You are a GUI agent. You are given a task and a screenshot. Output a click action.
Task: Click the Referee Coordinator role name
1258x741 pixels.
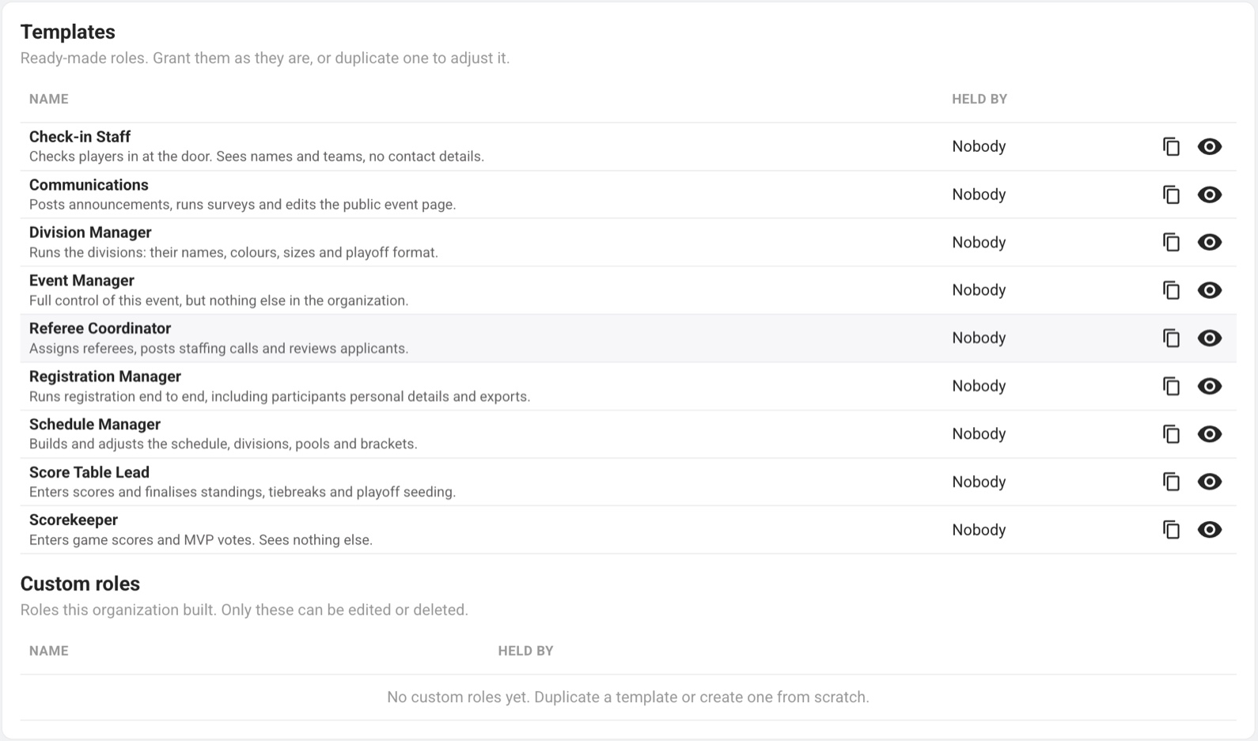pos(100,328)
